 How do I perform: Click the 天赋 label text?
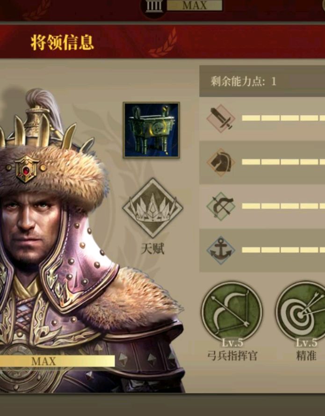click(153, 249)
